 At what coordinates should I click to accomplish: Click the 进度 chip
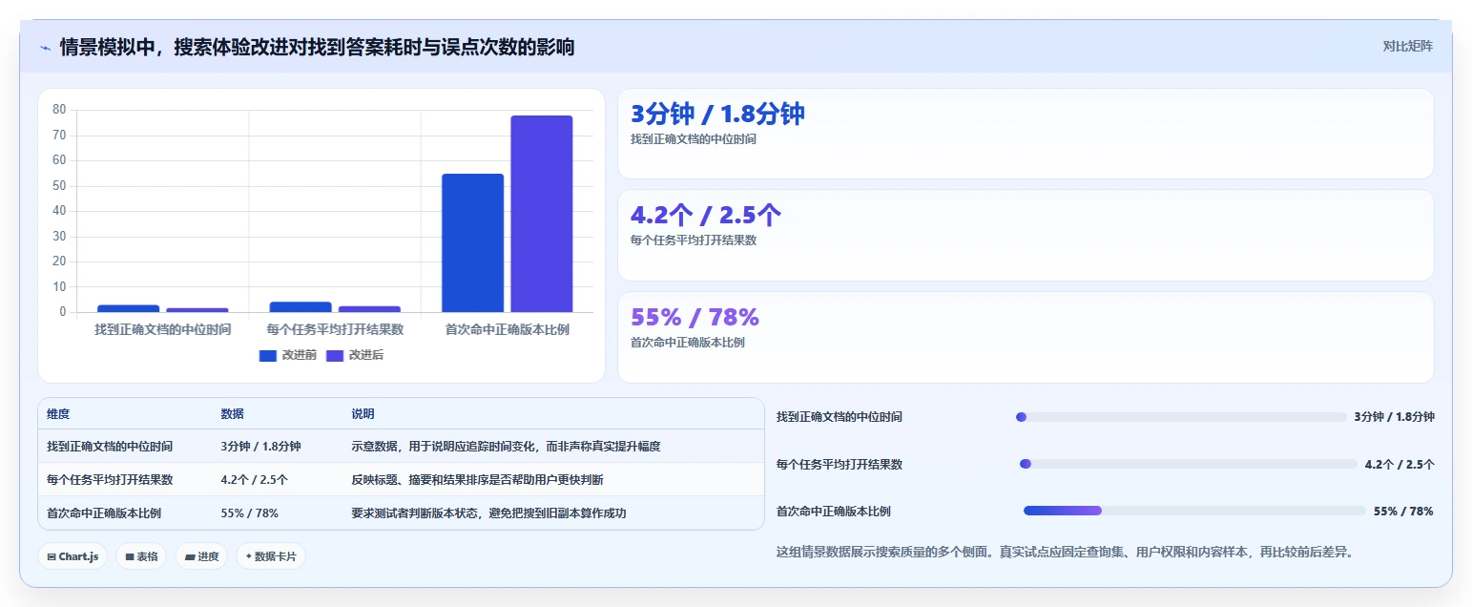pos(201,556)
